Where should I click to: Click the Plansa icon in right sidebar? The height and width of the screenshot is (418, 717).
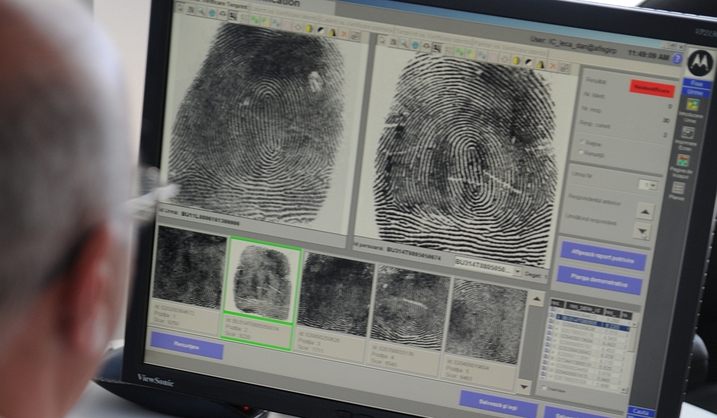point(679,188)
